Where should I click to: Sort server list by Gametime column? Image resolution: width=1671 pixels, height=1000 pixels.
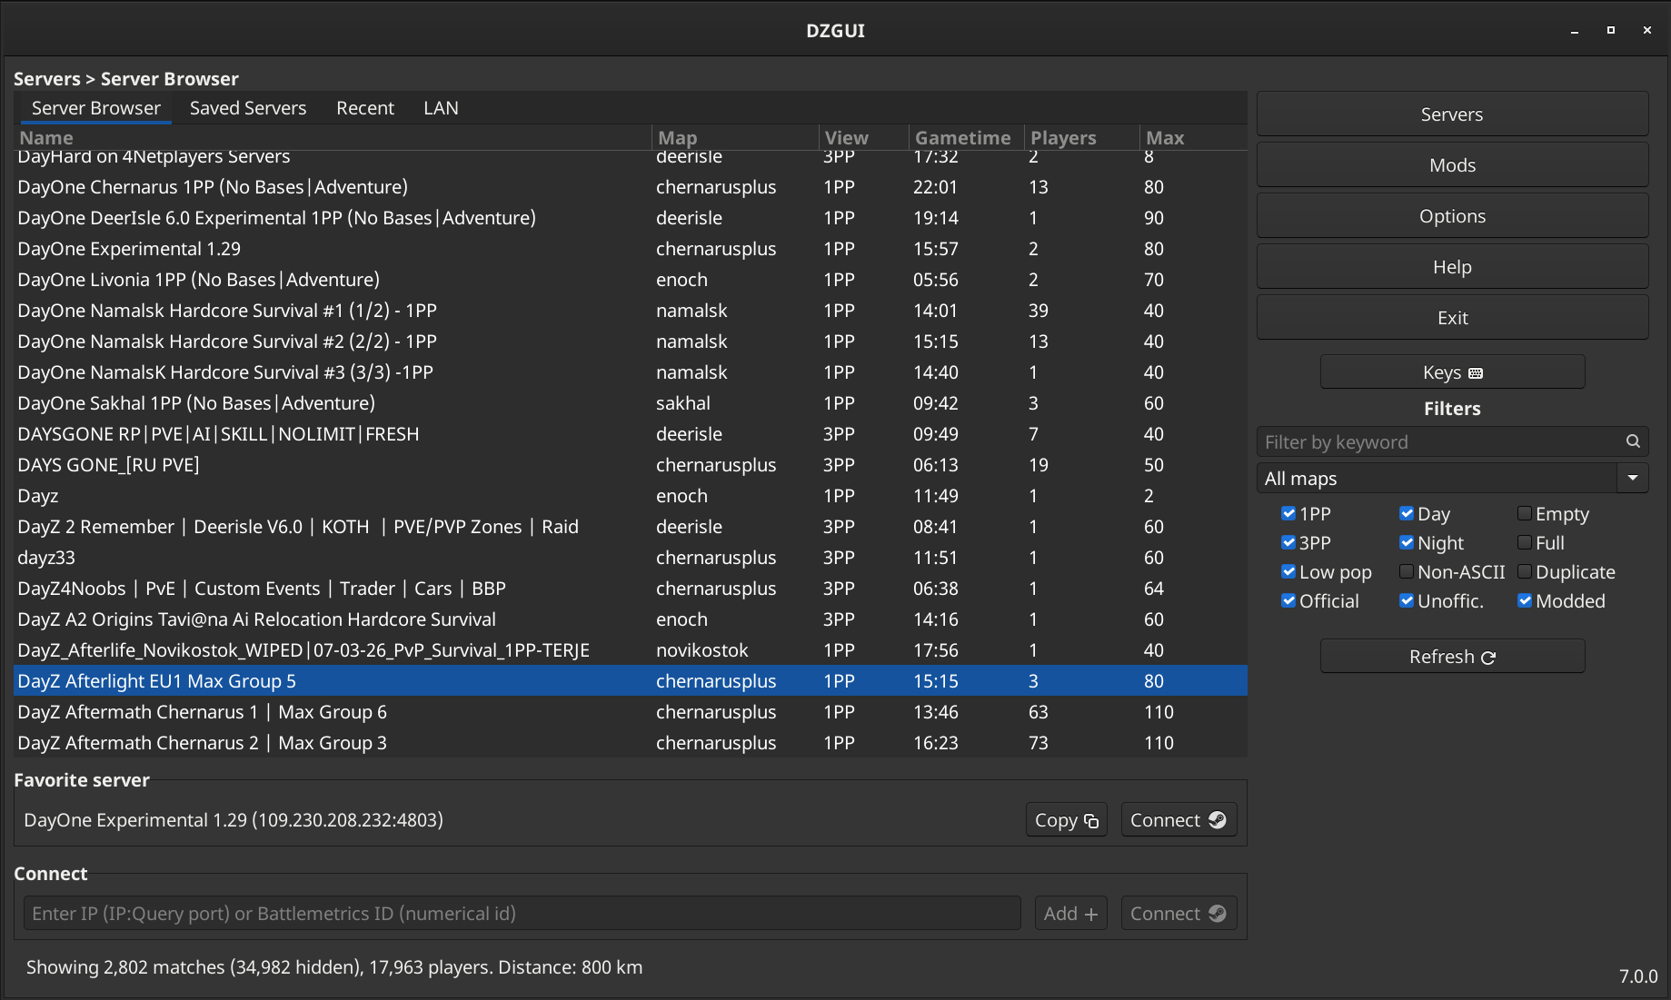coord(967,138)
